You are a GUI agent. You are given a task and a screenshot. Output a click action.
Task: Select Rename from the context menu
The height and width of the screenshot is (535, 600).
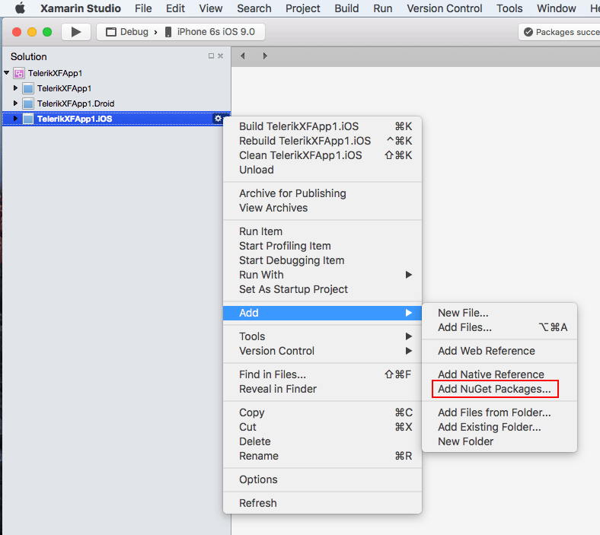pyautogui.click(x=322, y=456)
